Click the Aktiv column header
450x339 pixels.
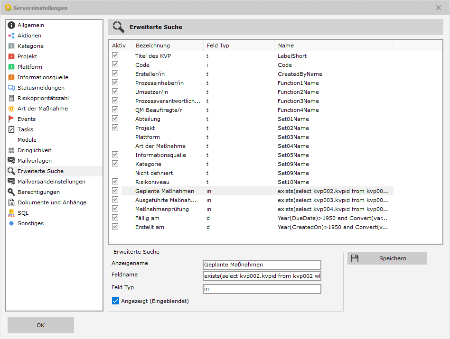[120, 46]
